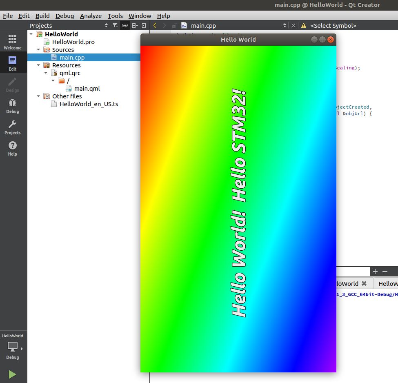Switch to Welcome mode
Image resolution: width=398 pixels, height=383 pixels.
[12, 42]
